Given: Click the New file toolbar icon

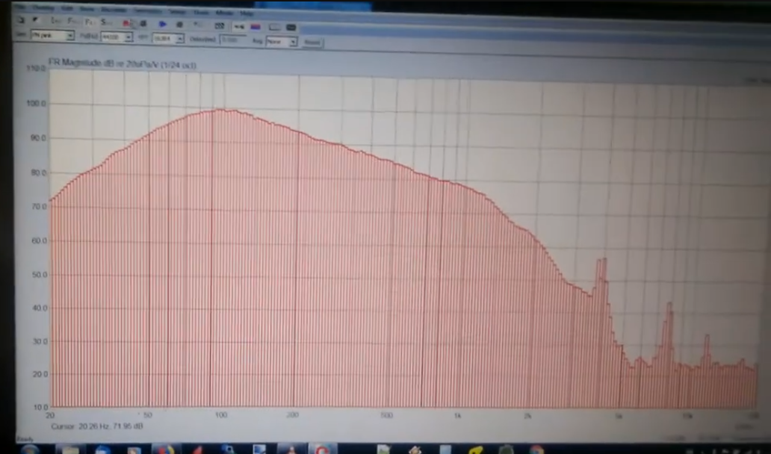Looking at the screenshot, I should coord(21,20).
